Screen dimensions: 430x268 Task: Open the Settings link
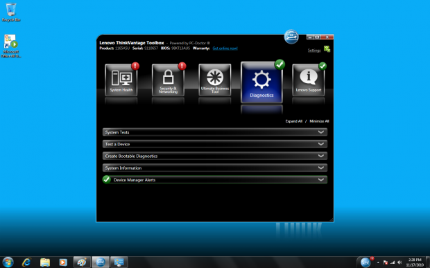pyautogui.click(x=314, y=51)
